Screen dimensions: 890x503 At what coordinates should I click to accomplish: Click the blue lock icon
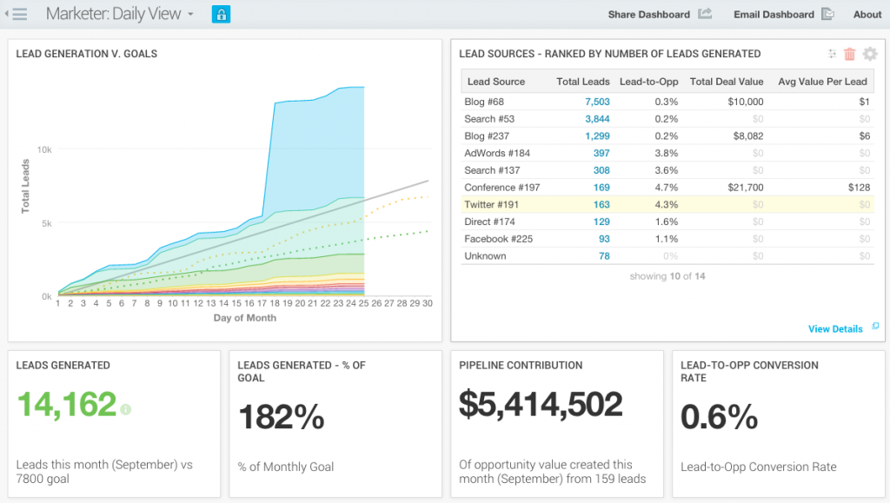(x=221, y=14)
